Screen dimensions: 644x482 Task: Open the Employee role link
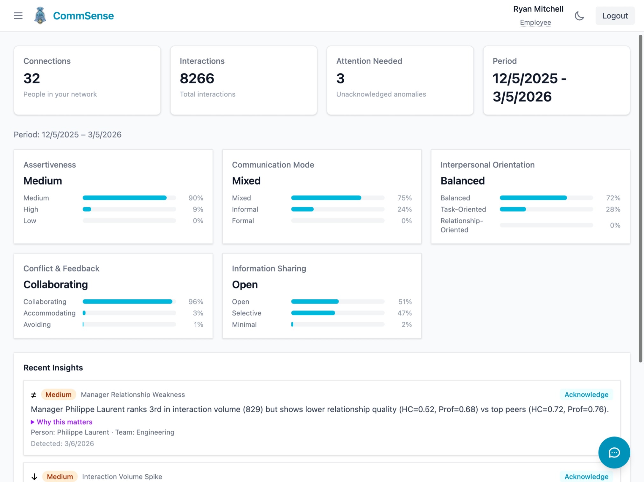pos(535,22)
